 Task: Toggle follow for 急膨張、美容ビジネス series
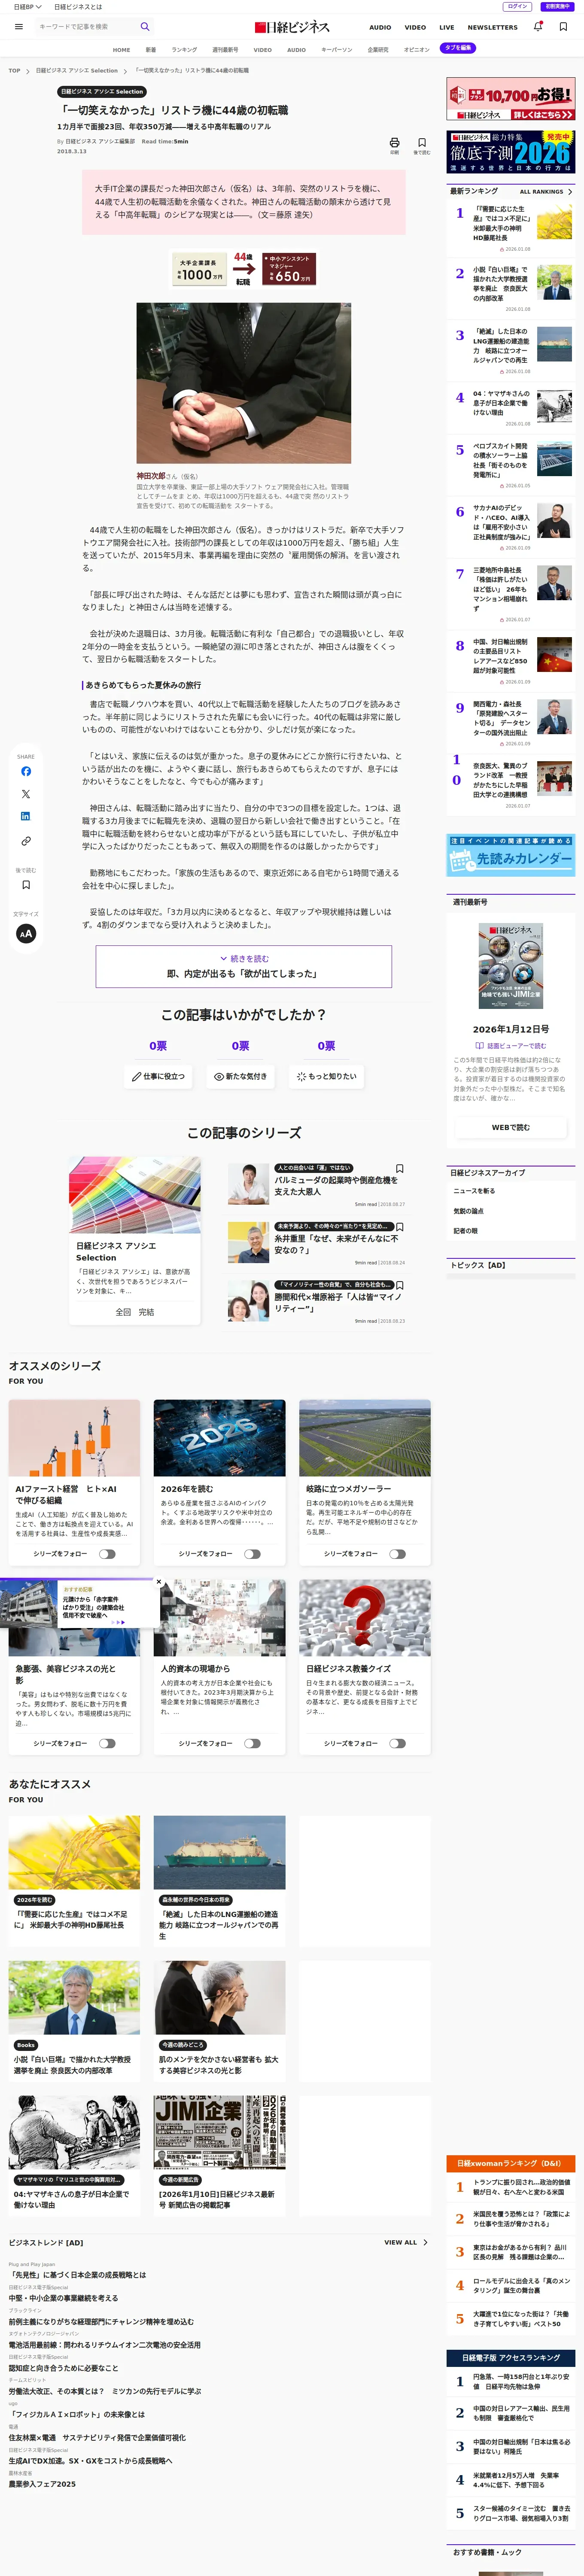point(107,1743)
